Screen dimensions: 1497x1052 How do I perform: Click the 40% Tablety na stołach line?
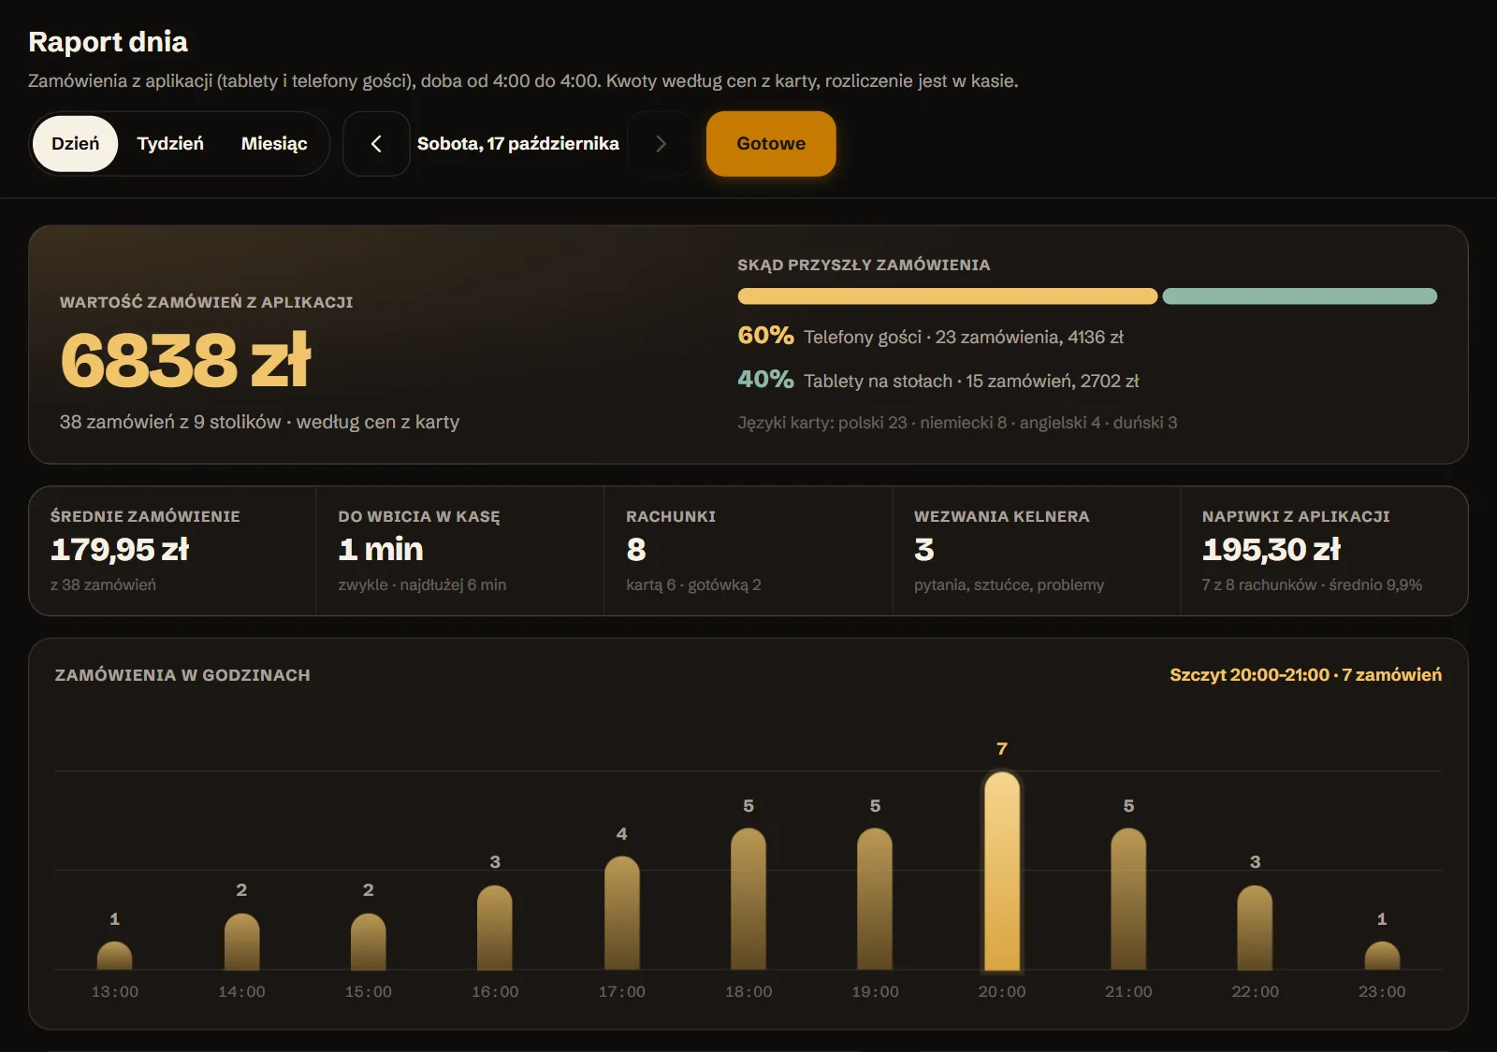[x=938, y=380]
